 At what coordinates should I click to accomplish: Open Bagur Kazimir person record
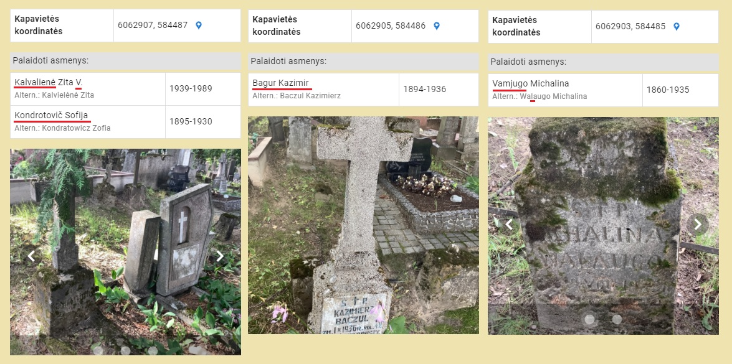[280, 83]
